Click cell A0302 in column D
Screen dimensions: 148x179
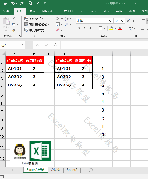[x=64, y=77]
